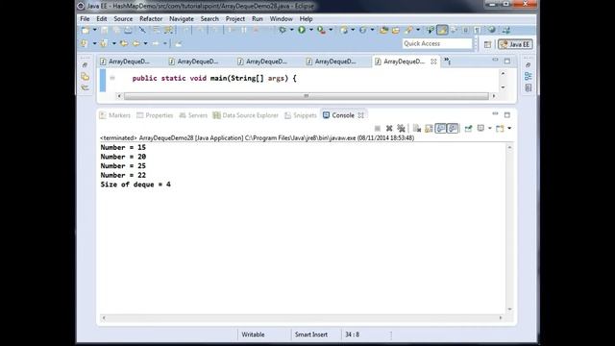Expand the Open Console dropdown arrow
This screenshot has height=346, width=615.
click(x=509, y=128)
